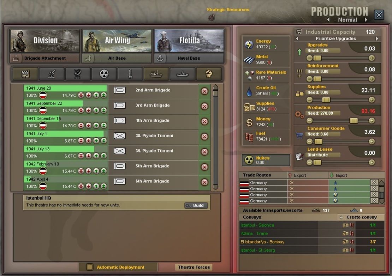The image size is (392, 276).
Task: Open the Flotilla production tab
Action: [x=189, y=41]
